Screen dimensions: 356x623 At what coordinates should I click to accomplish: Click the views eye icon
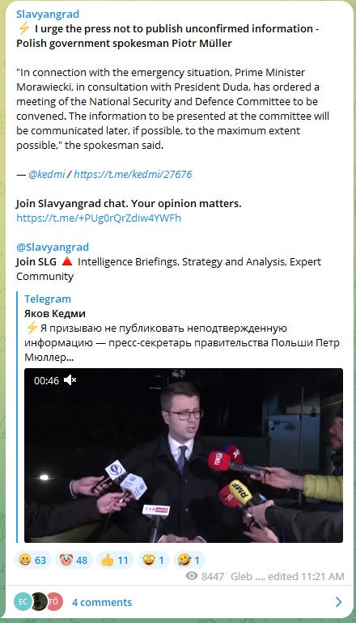[192, 576]
